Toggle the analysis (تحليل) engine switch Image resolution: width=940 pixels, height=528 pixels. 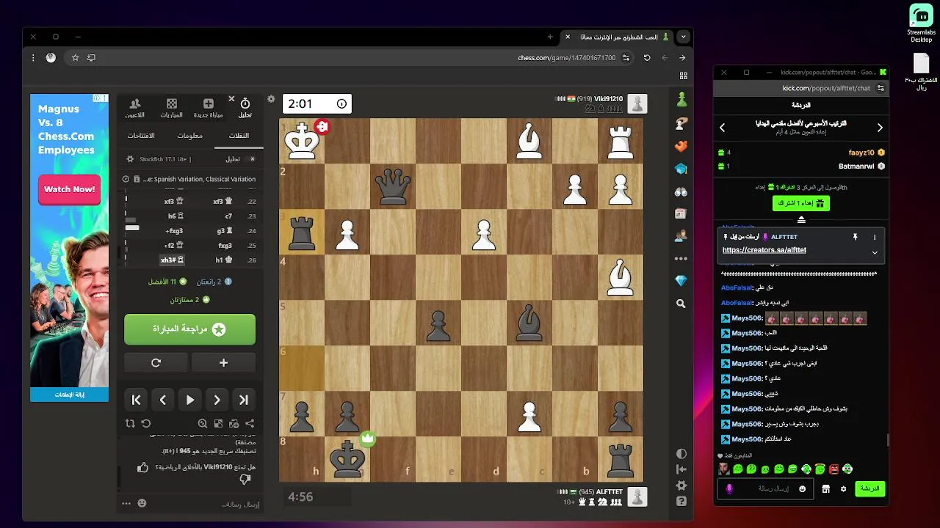click(x=252, y=158)
